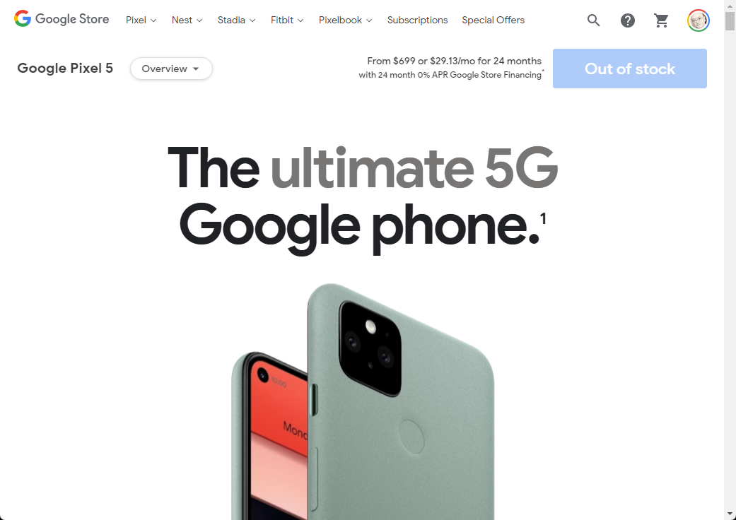The image size is (736, 520).
Task: Click the Pixel 5 phone image
Action: [x=363, y=401]
